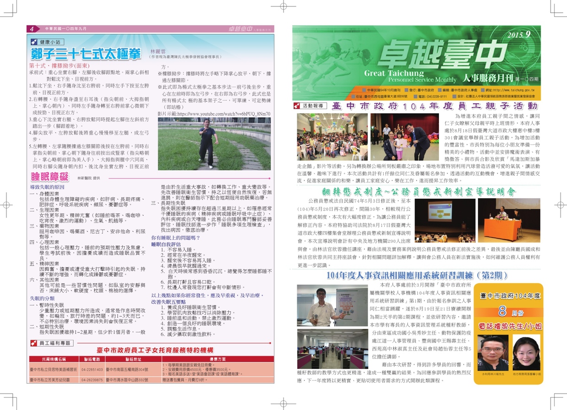This screenshot has height=410, width=567.
Task: Click the address 臺中市南區五權南路304號
Action: click(127, 369)
